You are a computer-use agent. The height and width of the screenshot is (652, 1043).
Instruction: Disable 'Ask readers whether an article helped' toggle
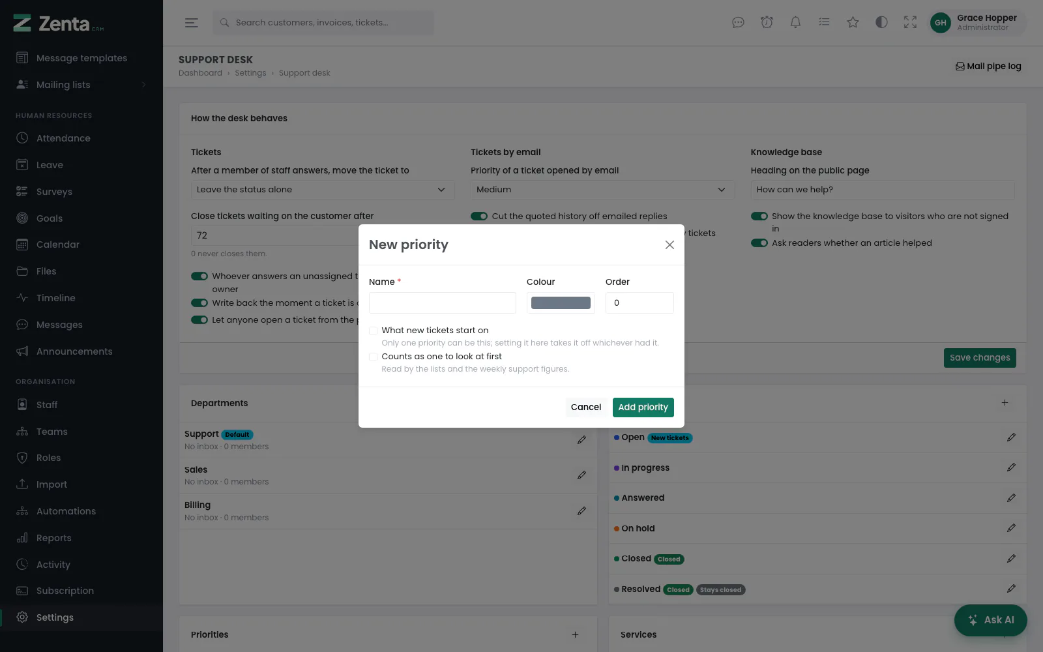(759, 243)
